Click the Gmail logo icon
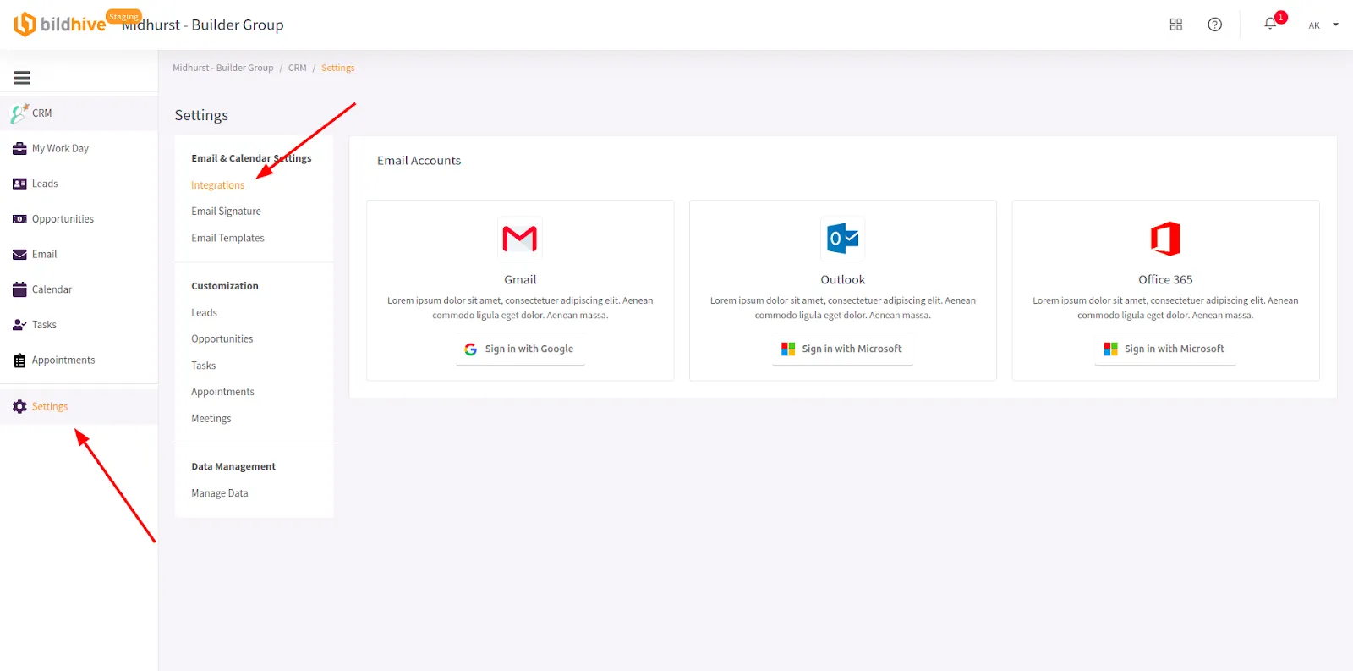 coord(519,239)
